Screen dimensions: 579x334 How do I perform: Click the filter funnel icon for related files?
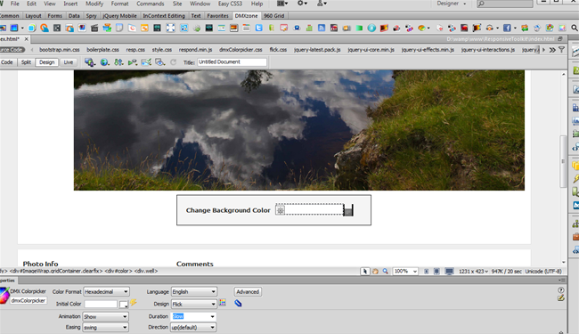pyautogui.click(x=562, y=50)
